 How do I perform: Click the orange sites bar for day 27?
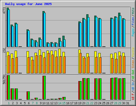tap(112, 66)
